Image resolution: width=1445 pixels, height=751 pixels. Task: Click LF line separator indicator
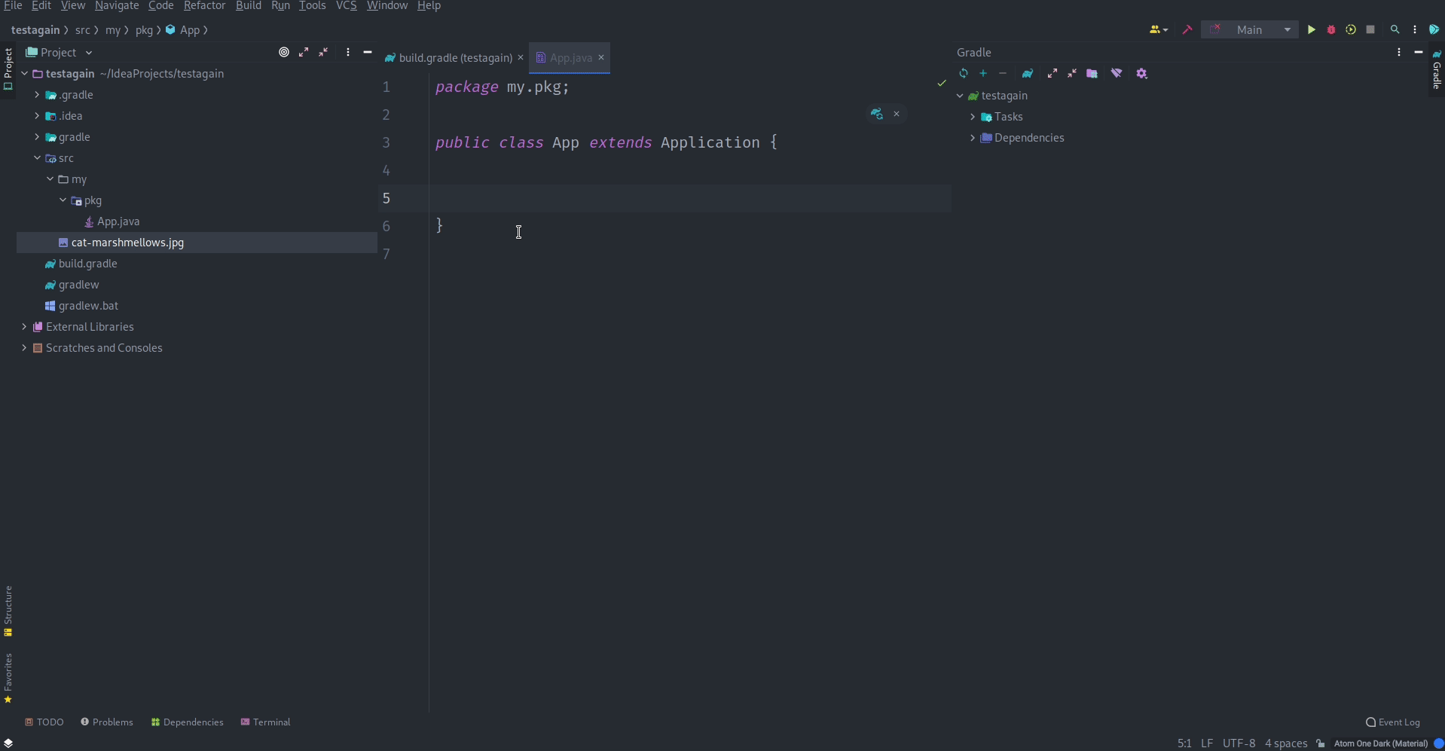[x=1207, y=743]
